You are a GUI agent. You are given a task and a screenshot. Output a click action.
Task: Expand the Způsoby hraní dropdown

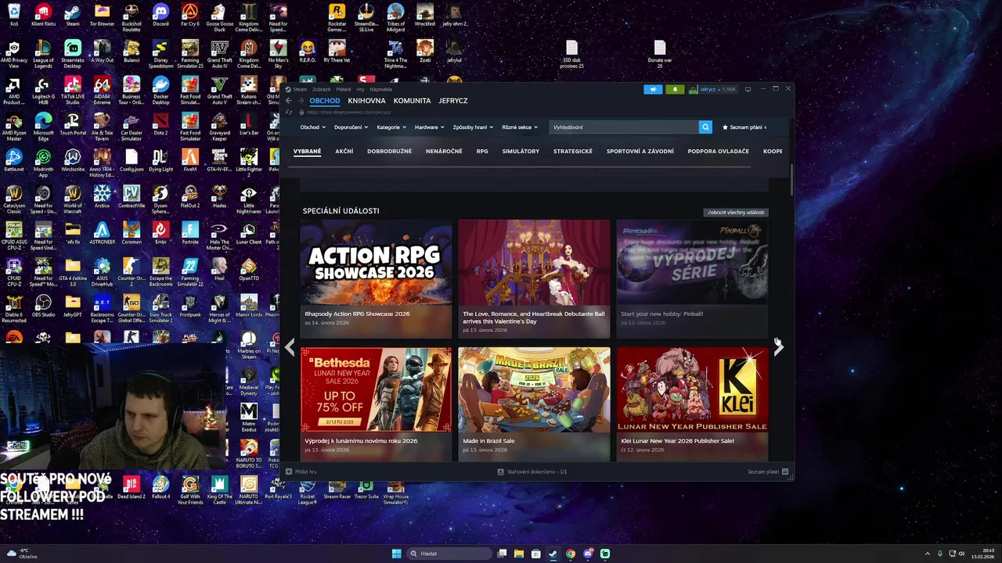(x=472, y=127)
